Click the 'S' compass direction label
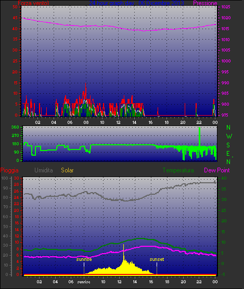 tap(228, 145)
